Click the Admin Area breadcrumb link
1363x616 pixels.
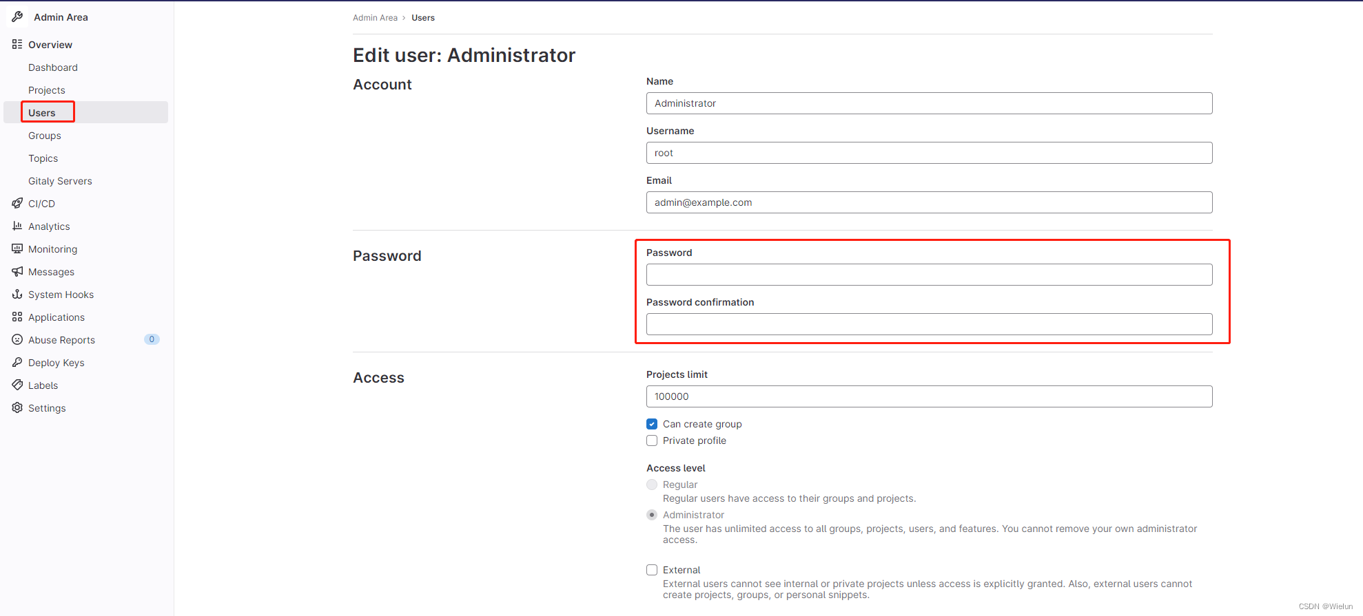point(375,18)
